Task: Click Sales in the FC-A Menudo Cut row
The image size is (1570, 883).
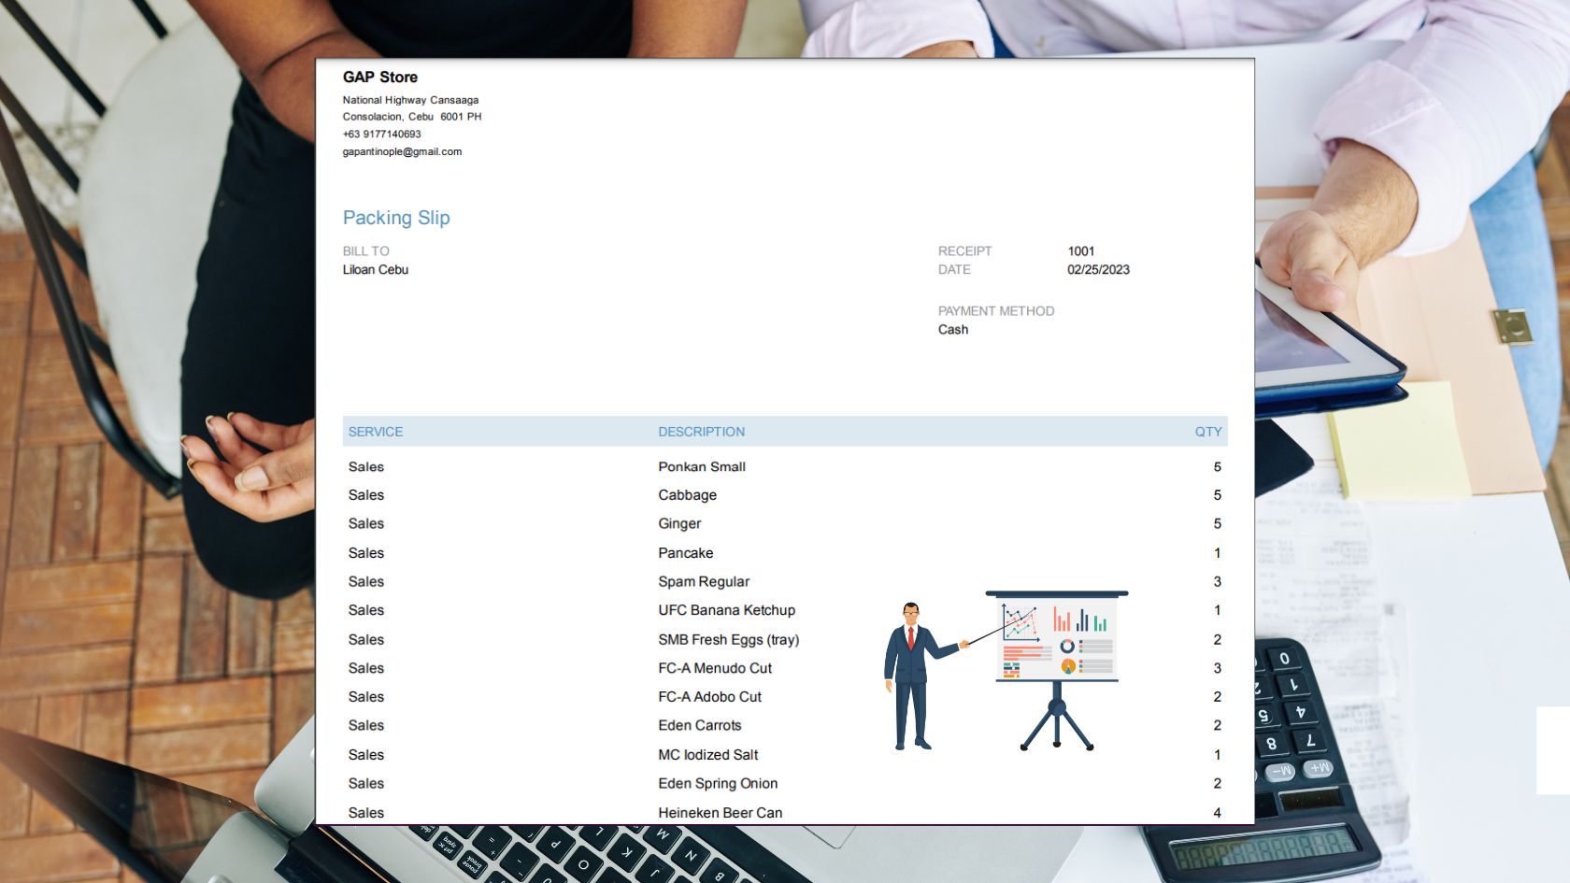Action: (x=365, y=668)
